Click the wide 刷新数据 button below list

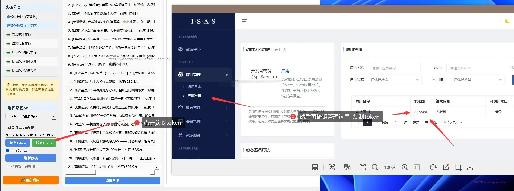tap(113, 181)
